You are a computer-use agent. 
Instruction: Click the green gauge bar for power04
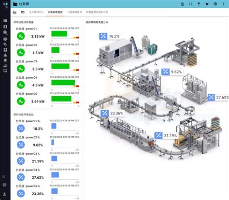click(x=63, y=83)
